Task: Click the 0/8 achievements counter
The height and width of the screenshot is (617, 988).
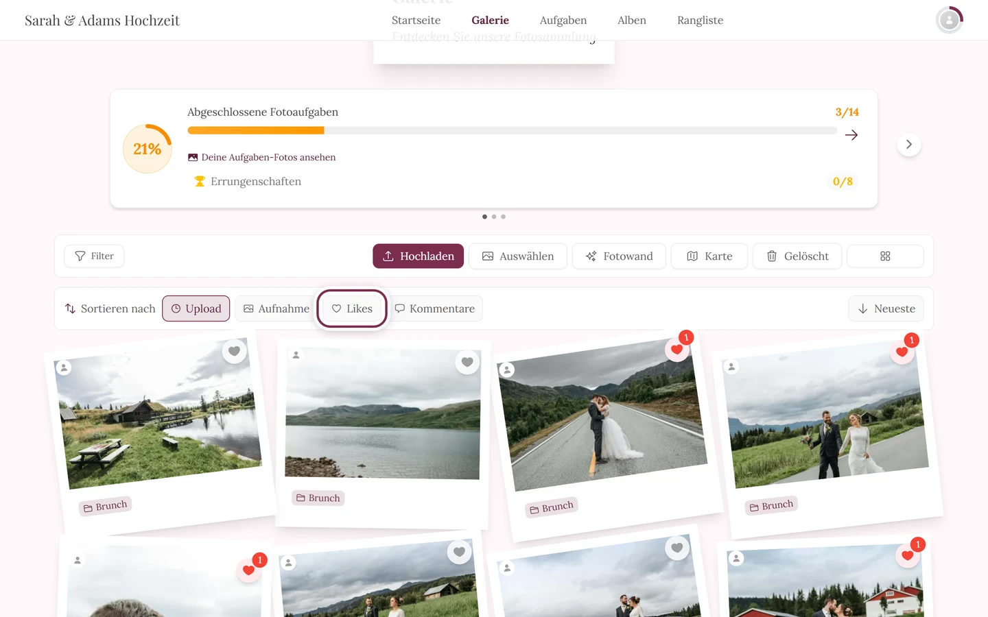Action: 843,181
